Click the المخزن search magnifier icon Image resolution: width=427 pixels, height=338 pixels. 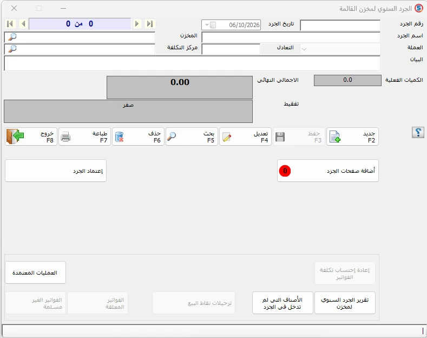click(x=12, y=37)
